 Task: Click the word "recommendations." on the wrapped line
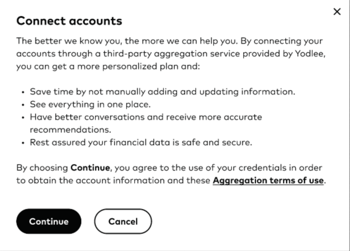click(70, 130)
